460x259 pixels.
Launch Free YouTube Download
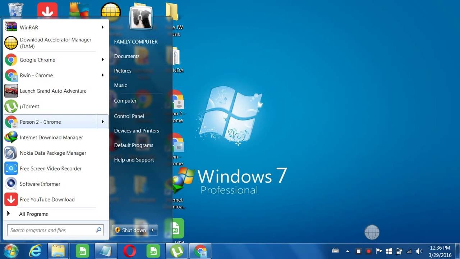click(x=55, y=199)
